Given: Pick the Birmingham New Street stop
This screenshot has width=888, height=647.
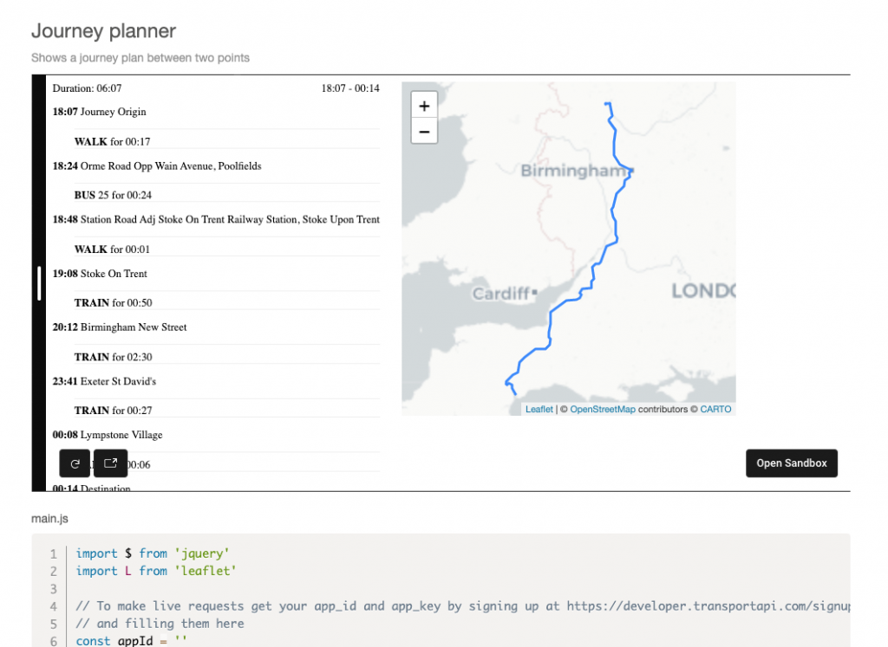Looking at the screenshot, I should pos(120,327).
